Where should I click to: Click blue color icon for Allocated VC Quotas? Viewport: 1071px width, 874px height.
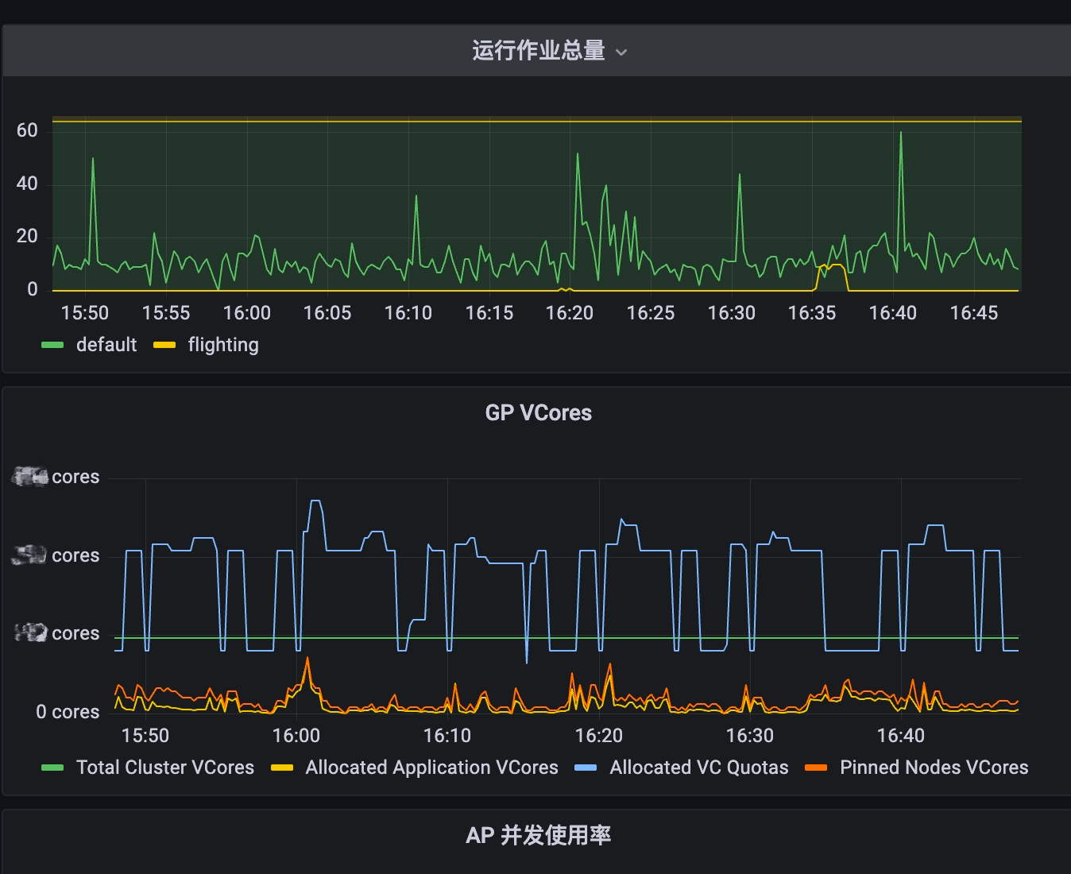coord(586,768)
